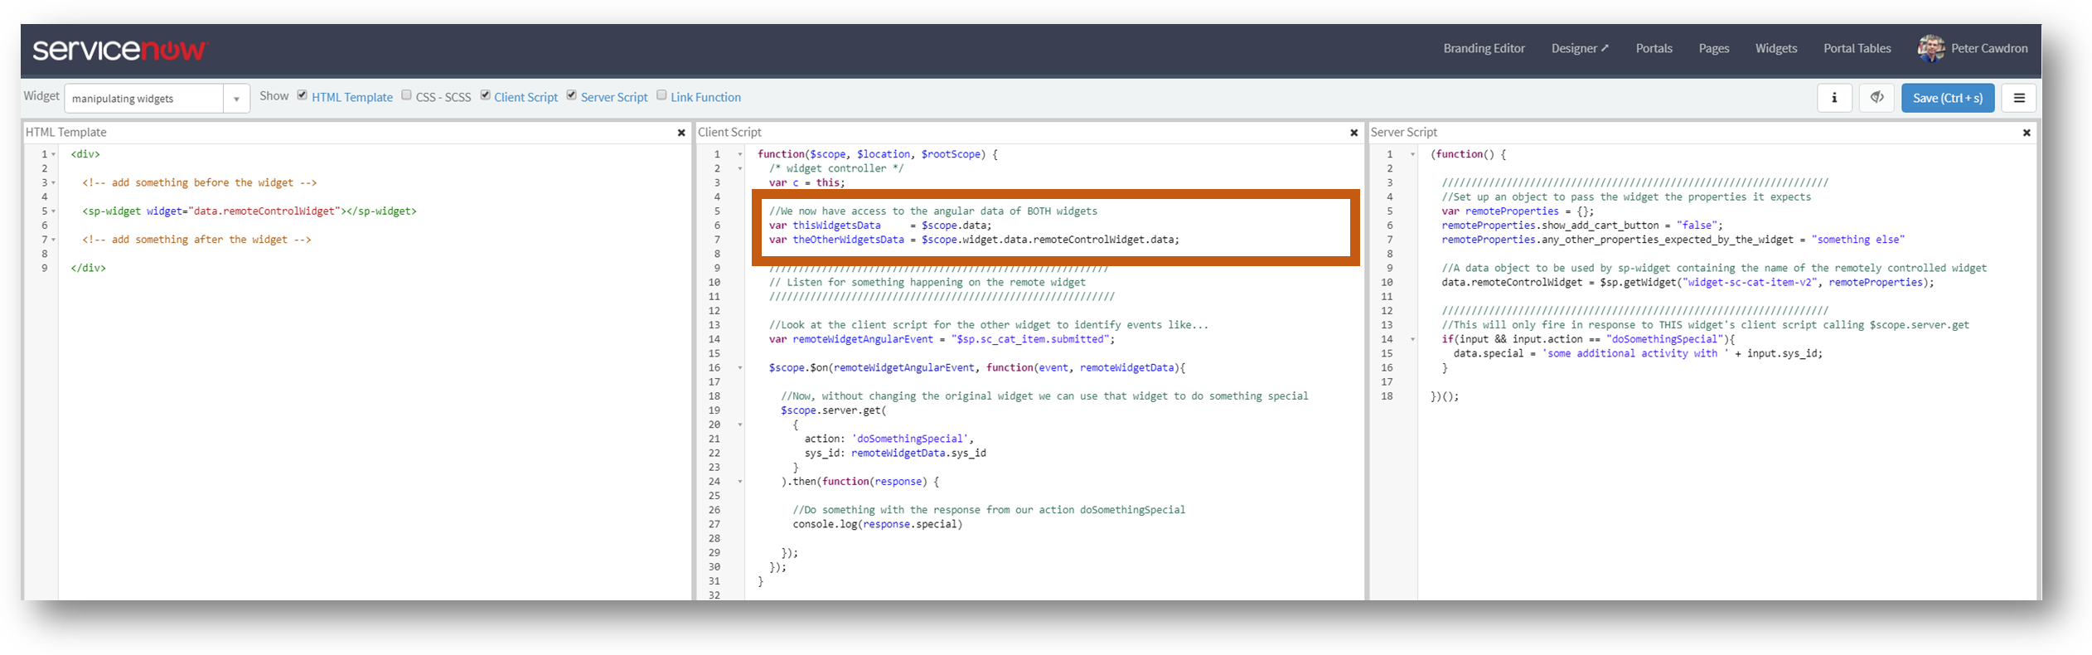Collapse HTML Template line 5 sp-widget fold

(x=54, y=211)
